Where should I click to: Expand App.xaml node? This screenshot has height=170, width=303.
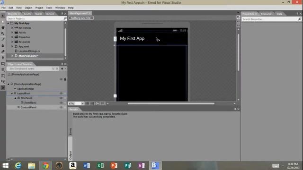pyautogui.click(x=12, y=46)
